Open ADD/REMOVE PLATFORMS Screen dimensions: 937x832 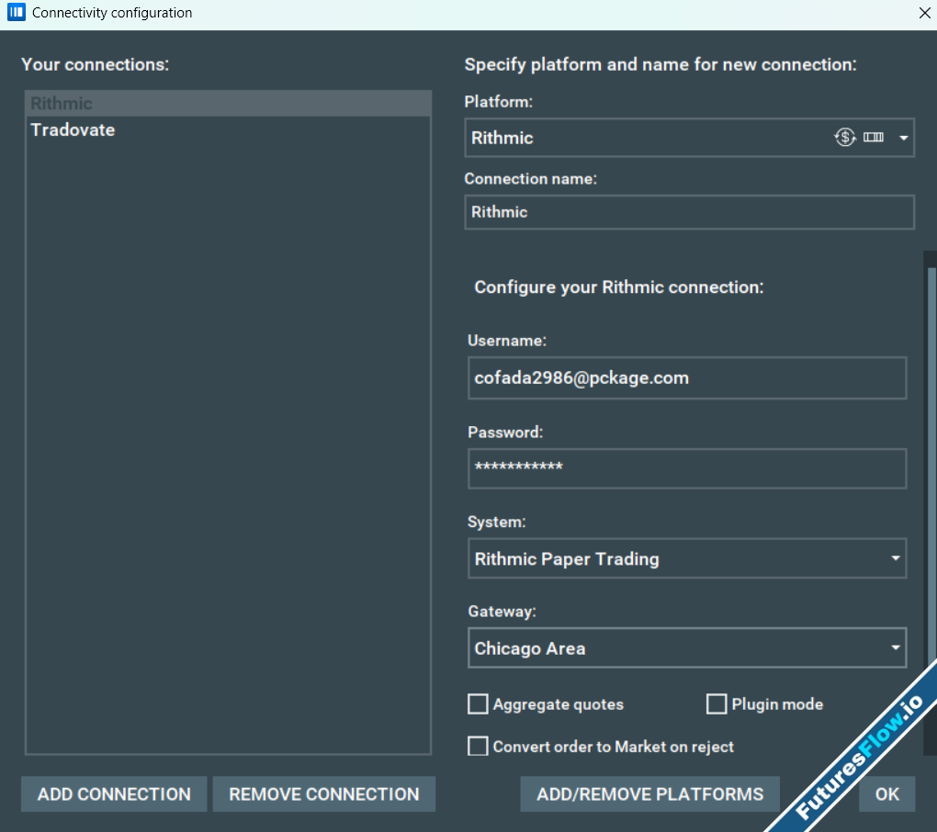point(649,794)
